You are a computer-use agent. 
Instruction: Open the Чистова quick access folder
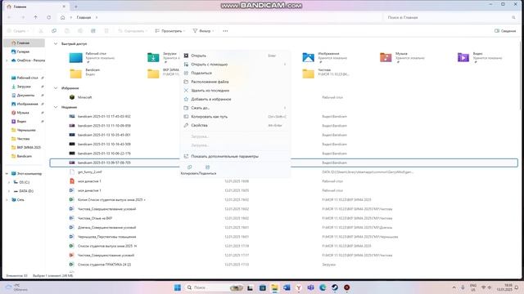(327, 73)
